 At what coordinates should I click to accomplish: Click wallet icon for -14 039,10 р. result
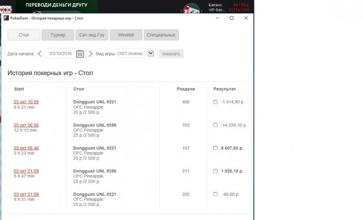215,125
